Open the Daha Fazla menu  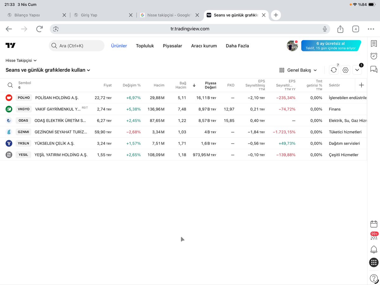pyautogui.click(x=237, y=46)
